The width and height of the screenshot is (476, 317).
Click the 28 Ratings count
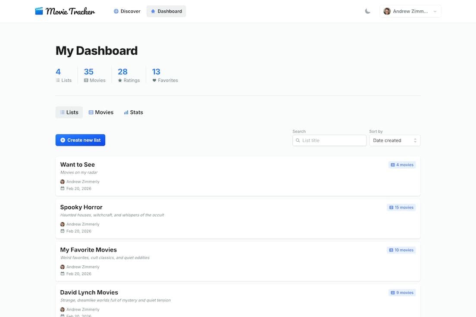point(122,72)
